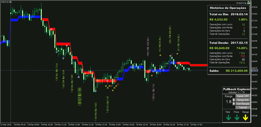Click the green Time arrow indicator
The image size is (261, 127).
tap(228, 118)
